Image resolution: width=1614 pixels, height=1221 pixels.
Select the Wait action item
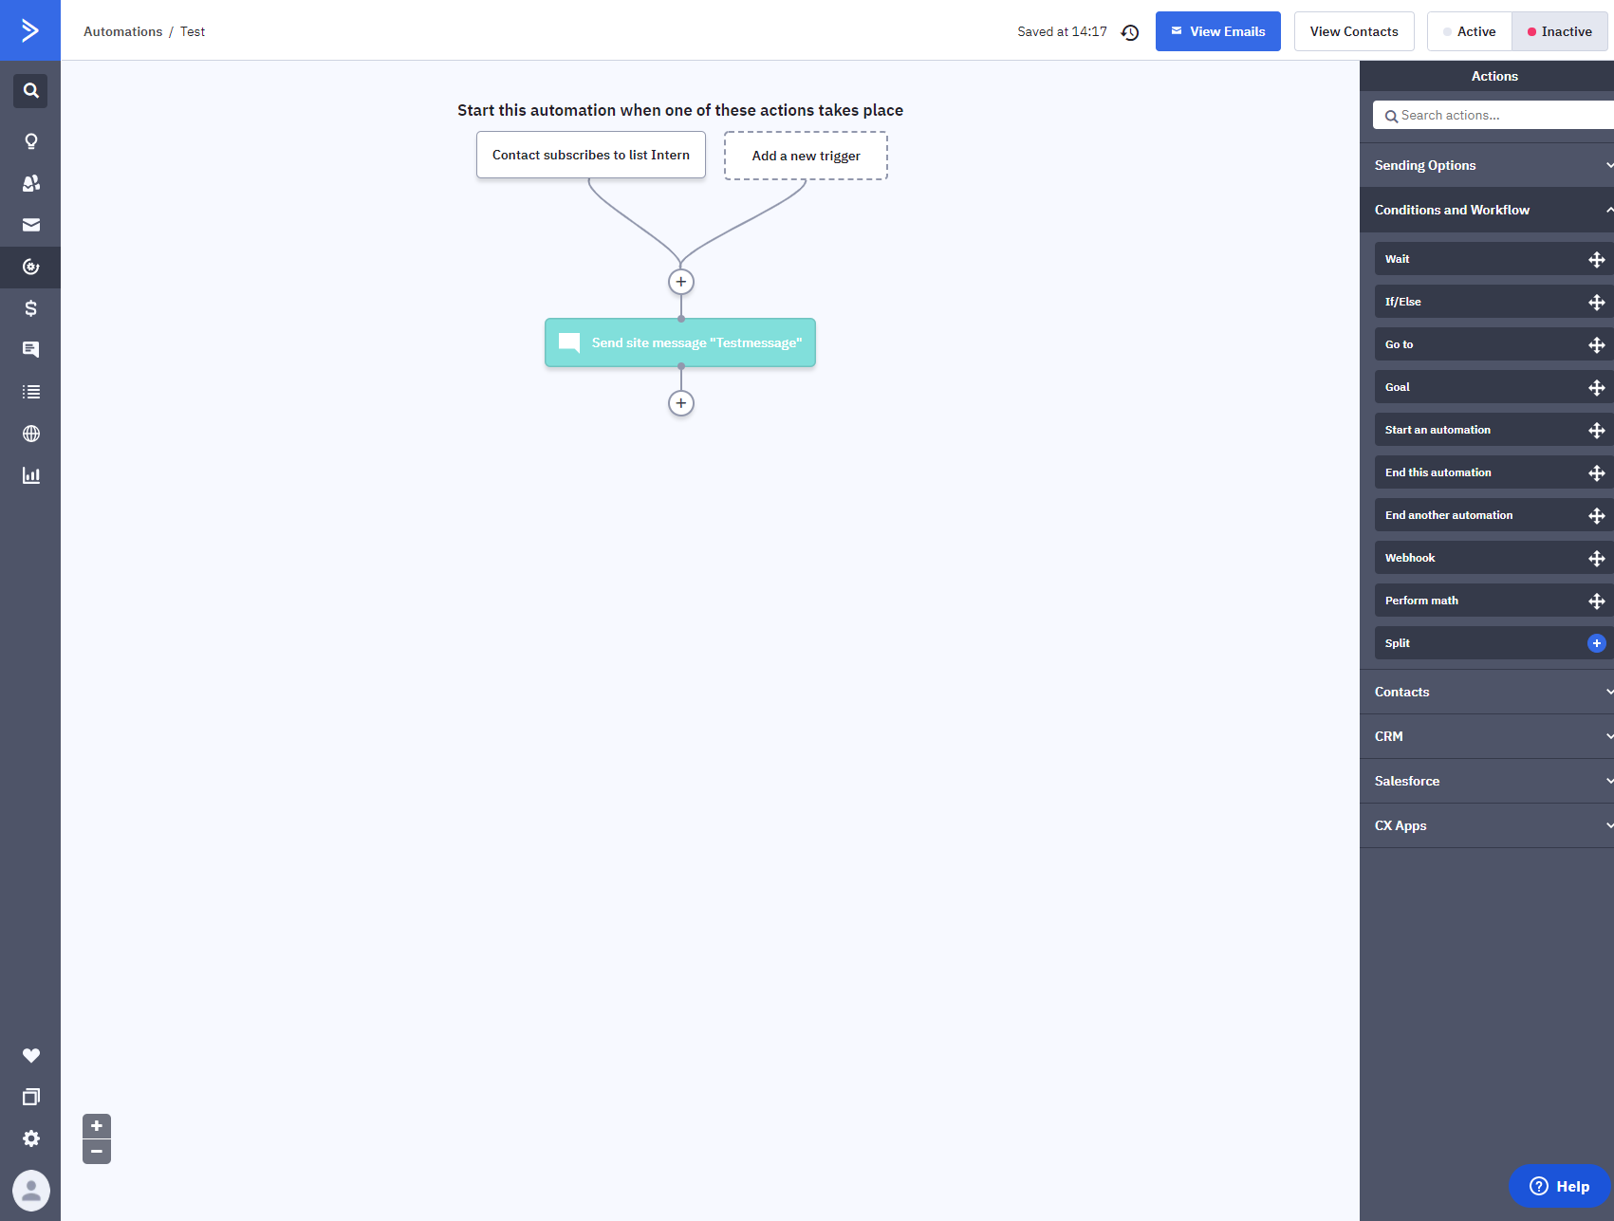click(x=1493, y=259)
